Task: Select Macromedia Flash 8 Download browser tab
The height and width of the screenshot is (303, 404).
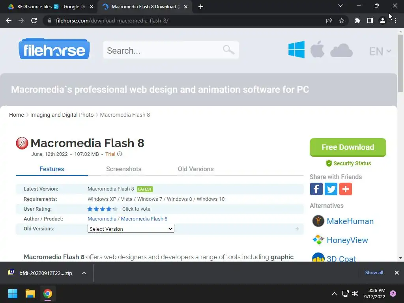Action: point(144,7)
